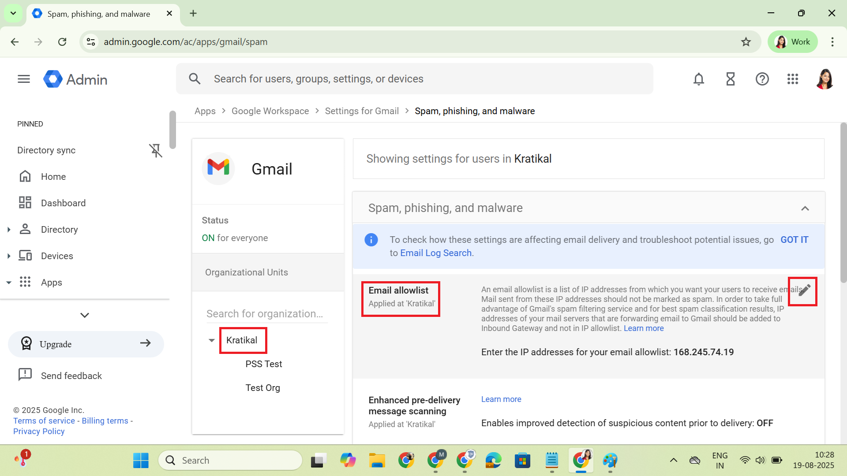Open Learn more under Enhanced pre-delivery scanning
This screenshot has width=847, height=476.
click(x=501, y=399)
